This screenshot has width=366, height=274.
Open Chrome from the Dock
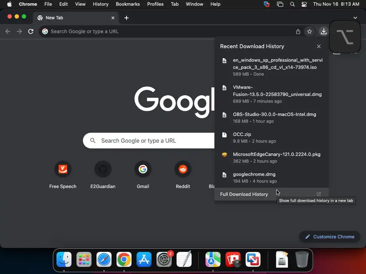coord(124,259)
